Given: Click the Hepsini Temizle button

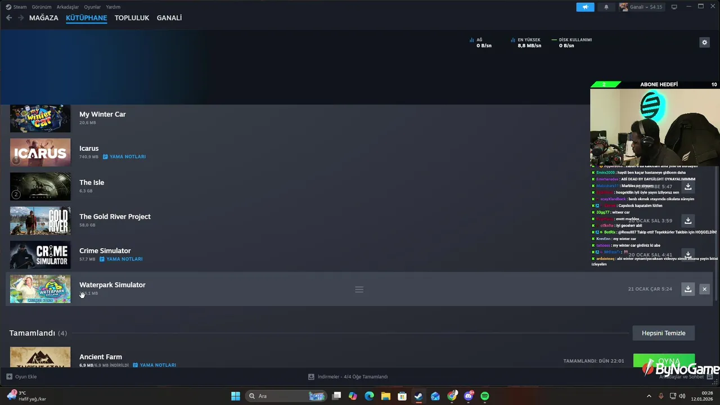Looking at the screenshot, I should [x=664, y=333].
